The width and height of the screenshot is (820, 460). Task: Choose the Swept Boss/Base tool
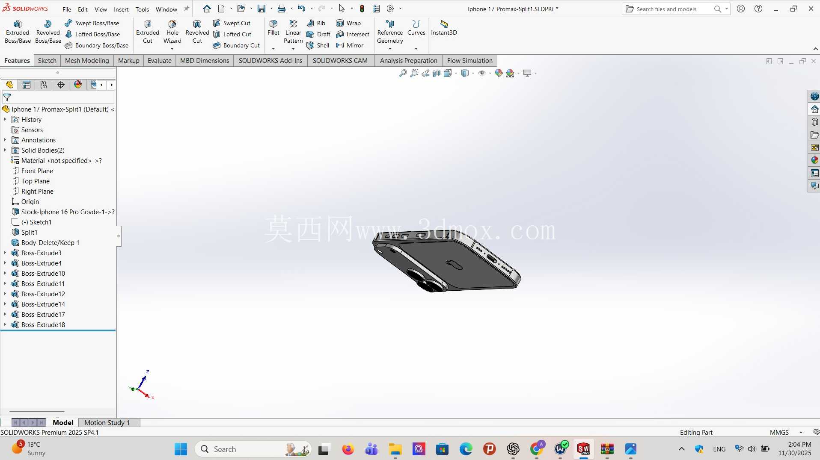(x=92, y=23)
